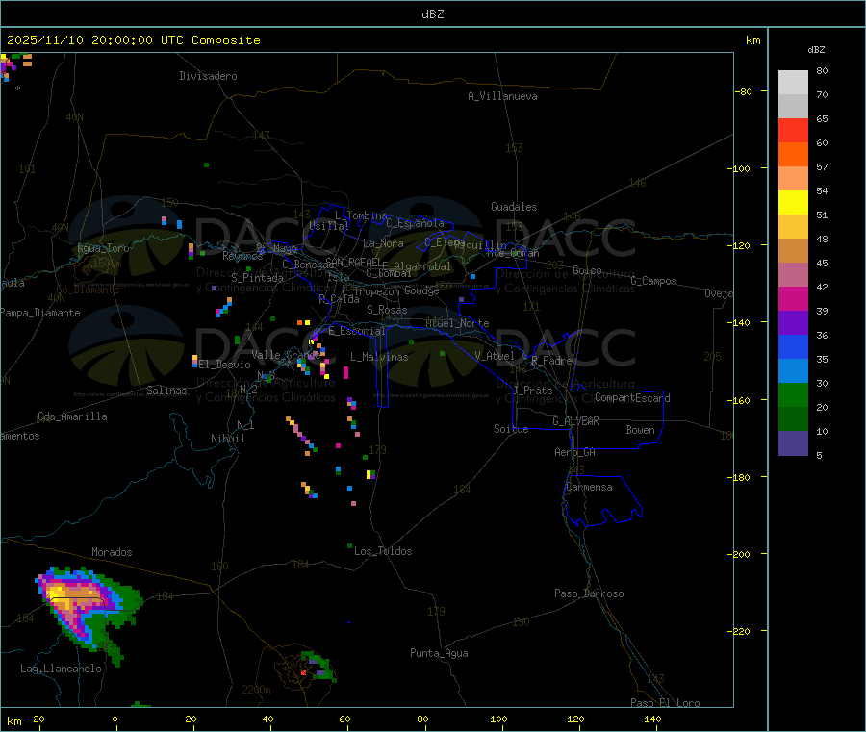This screenshot has height=732, width=866.
Task: Select the 'J_Prats' location label
Action: coord(532,391)
